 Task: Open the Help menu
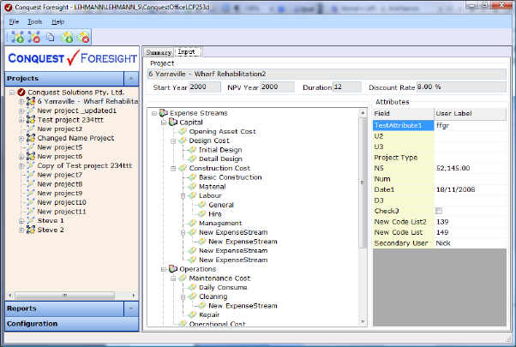58,21
